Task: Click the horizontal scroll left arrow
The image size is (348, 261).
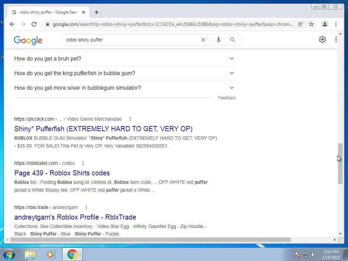Action: 7,240
